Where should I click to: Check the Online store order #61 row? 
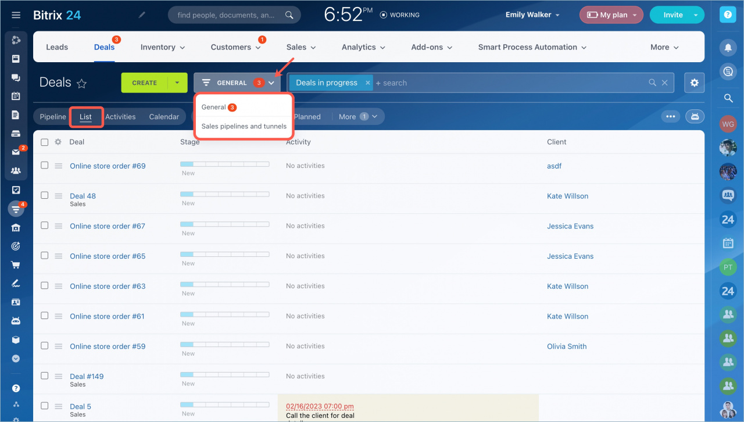pyautogui.click(x=45, y=316)
